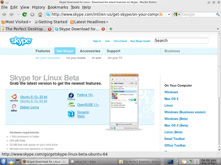Click the Debian swirl logo
This screenshot has height=165, width=221.
click(14, 108)
